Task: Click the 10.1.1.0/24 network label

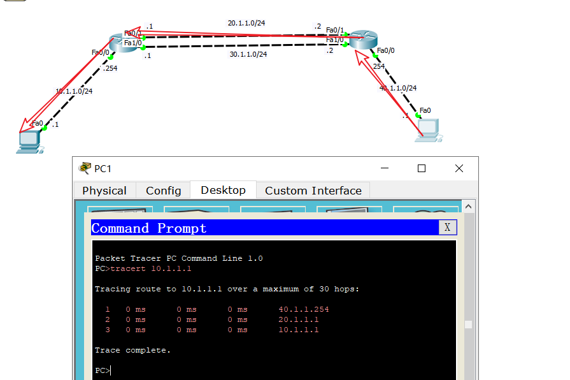Action: (74, 91)
